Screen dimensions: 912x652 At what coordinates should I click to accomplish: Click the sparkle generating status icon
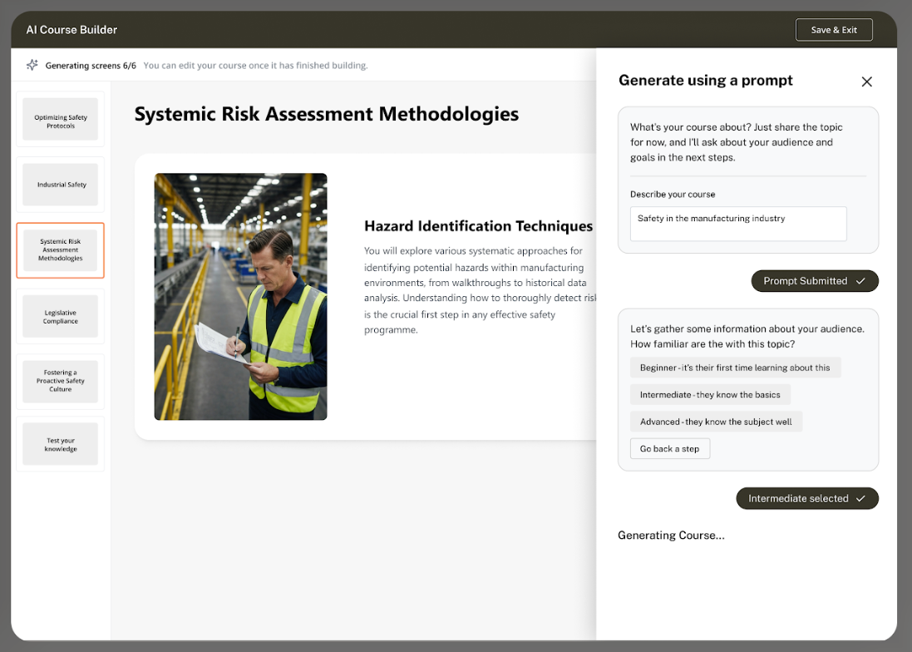tap(32, 65)
